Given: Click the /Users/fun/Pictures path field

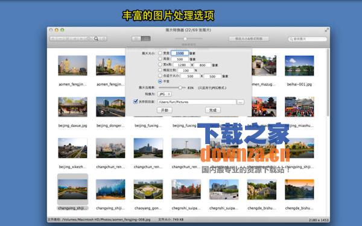Looking at the screenshot, I should coord(197,102).
